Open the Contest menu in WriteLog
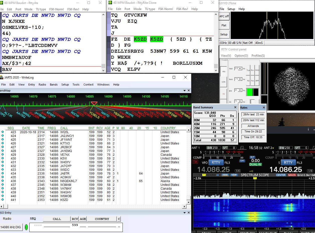The image size is (315, 233). [88, 85]
